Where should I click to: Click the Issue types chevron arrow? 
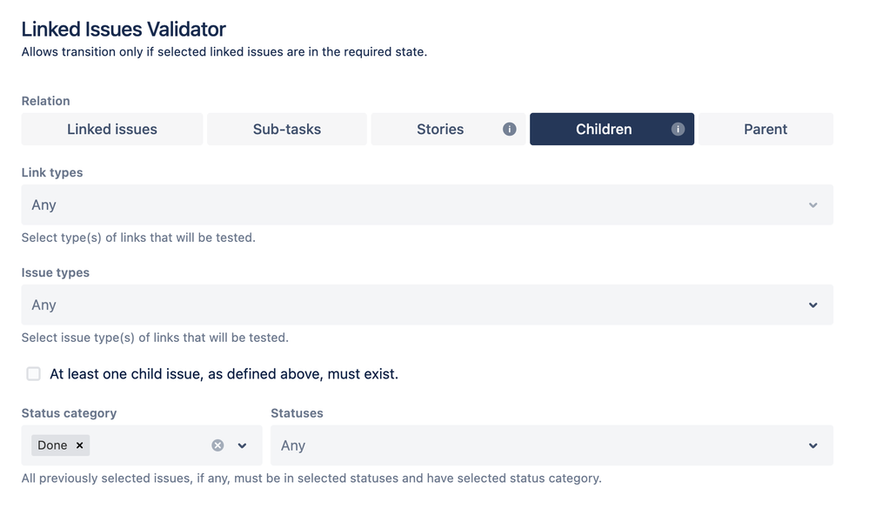click(813, 304)
